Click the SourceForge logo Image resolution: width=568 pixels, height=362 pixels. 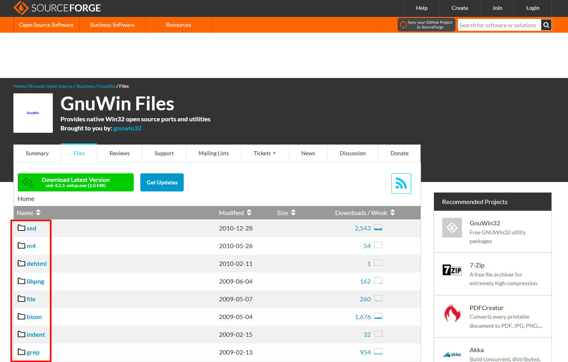[x=57, y=8]
